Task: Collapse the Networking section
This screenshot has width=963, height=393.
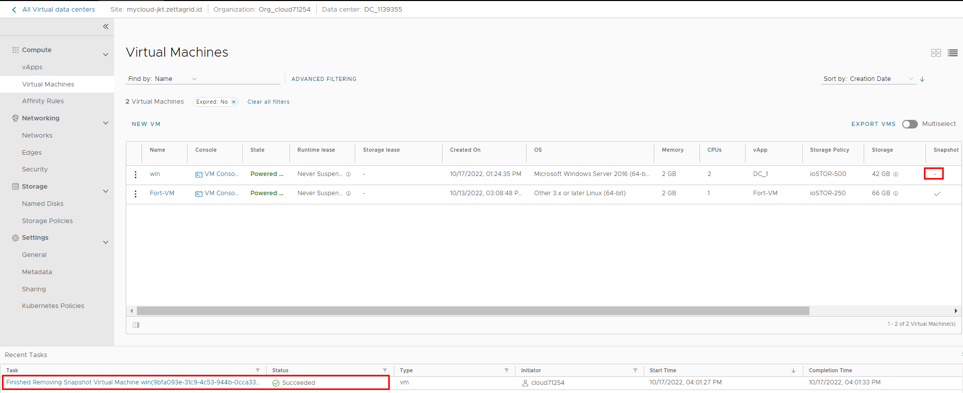Action: (x=105, y=123)
